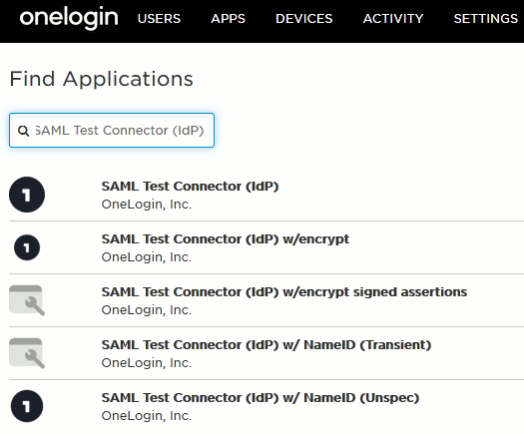Select SAML Test Connector w/ NameID (Transient)

click(266, 345)
